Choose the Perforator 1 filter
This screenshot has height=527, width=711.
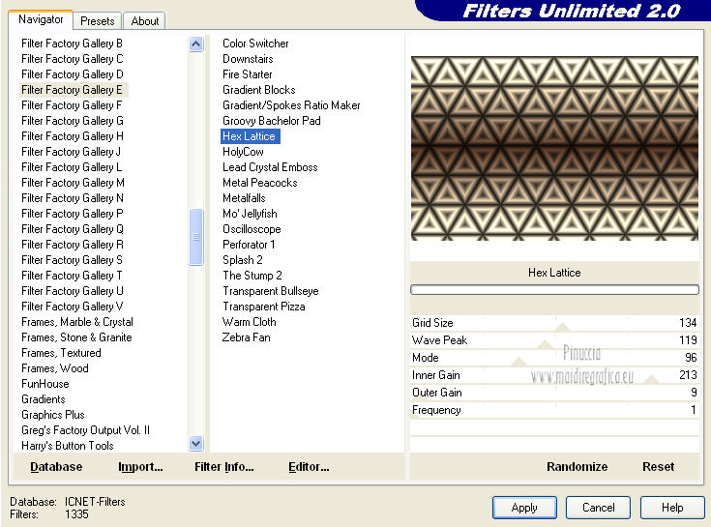pos(249,245)
